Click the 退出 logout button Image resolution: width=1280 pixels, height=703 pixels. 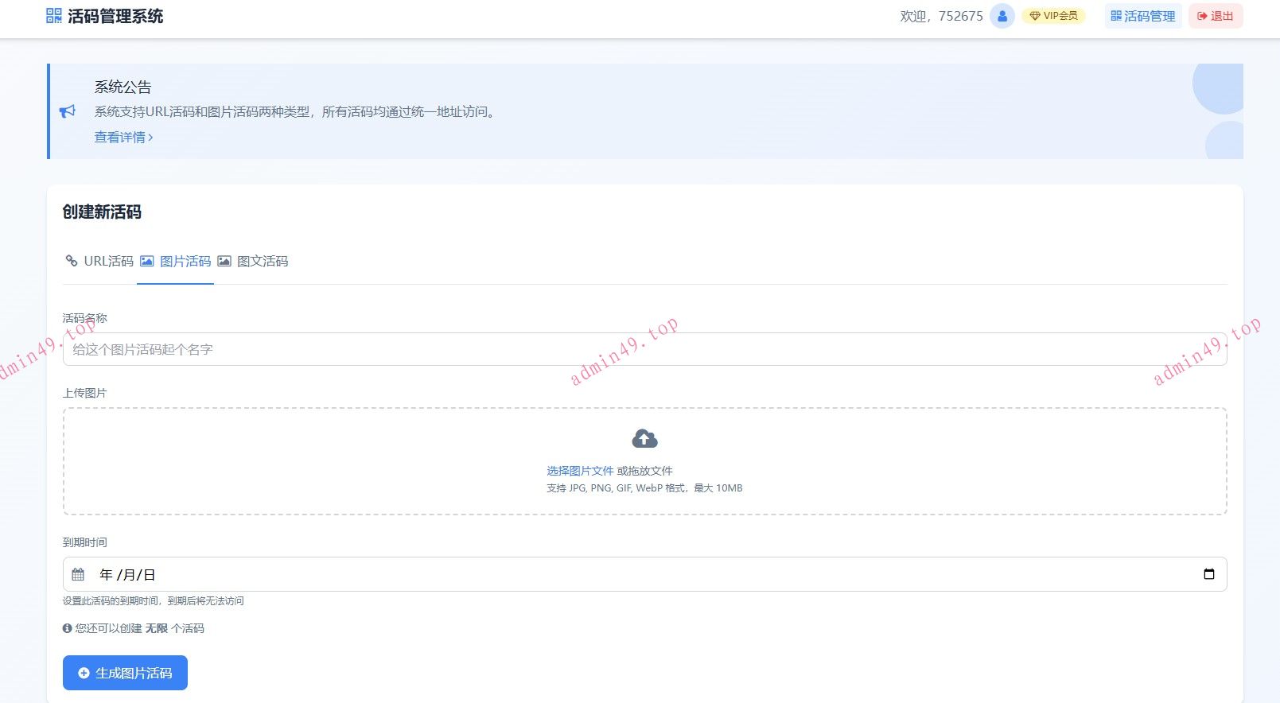click(1215, 16)
